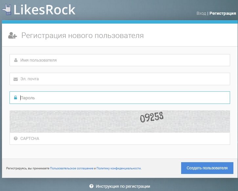Click the Регистрация нового пользователя heading text

(82, 36)
